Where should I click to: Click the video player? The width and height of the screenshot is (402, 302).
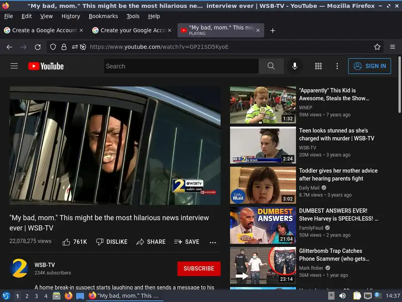coord(115,145)
